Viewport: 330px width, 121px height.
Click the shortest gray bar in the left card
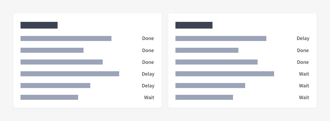point(49,97)
